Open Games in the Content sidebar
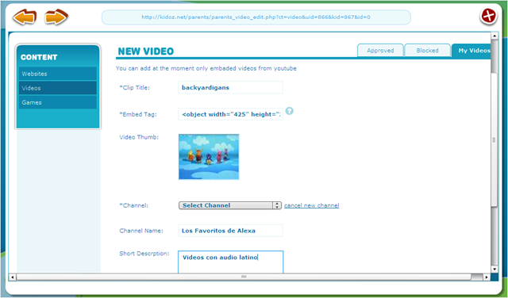This screenshot has width=508, height=298. click(x=58, y=102)
